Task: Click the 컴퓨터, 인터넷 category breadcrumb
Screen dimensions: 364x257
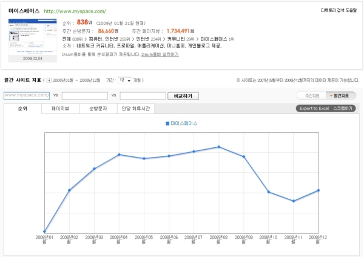Action: [x=104, y=39]
